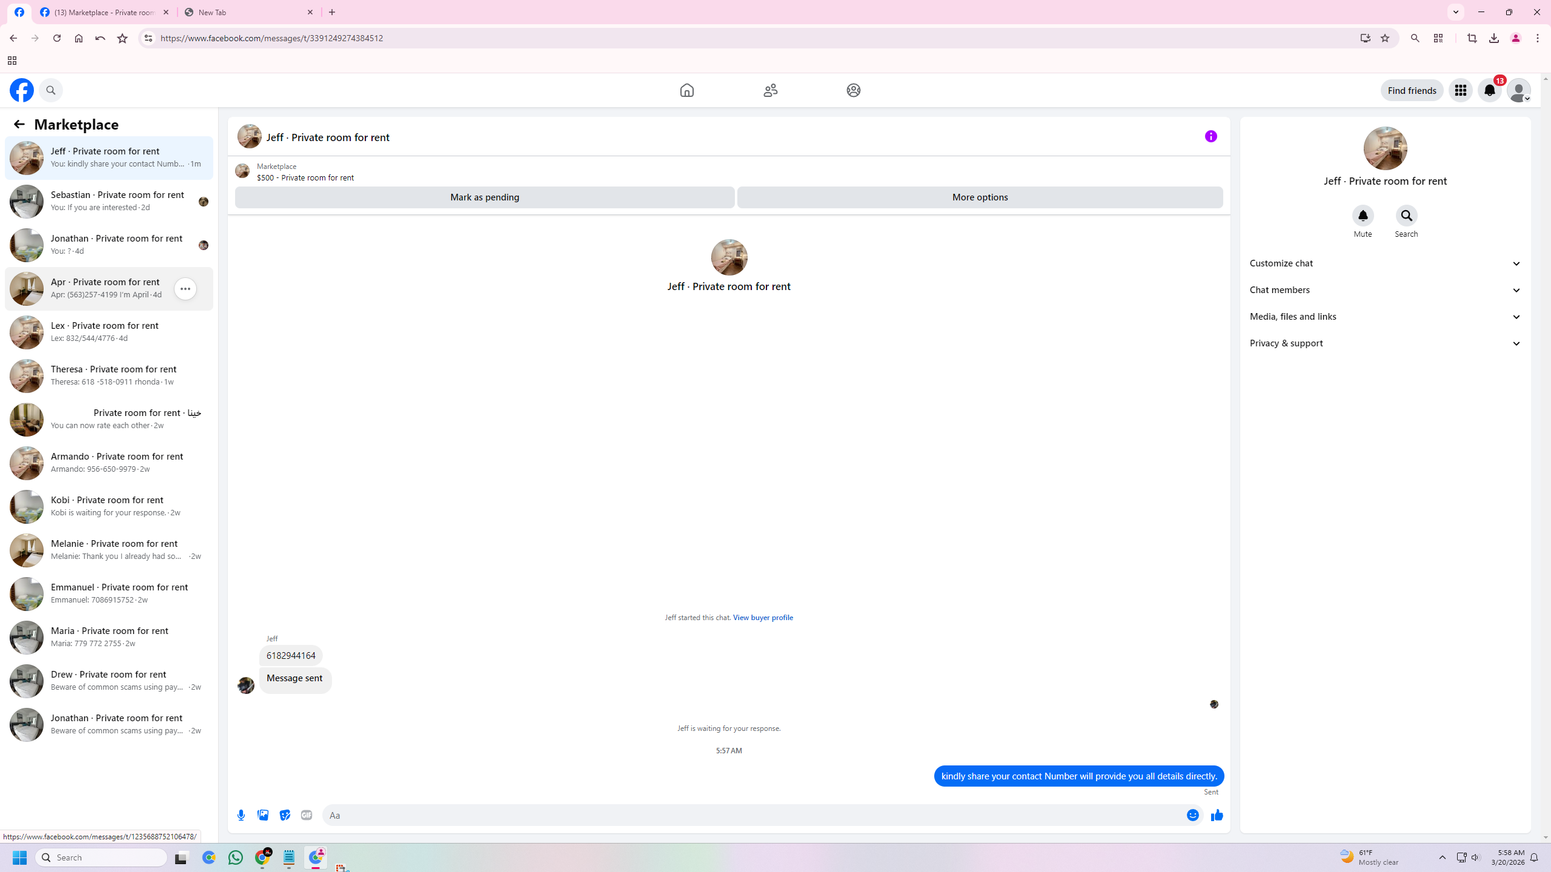Image resolution: width=1551 pixels, height=872 pixels.
Task: Open the Friends tab in top navigation
Action: click(x=770, y=90)
